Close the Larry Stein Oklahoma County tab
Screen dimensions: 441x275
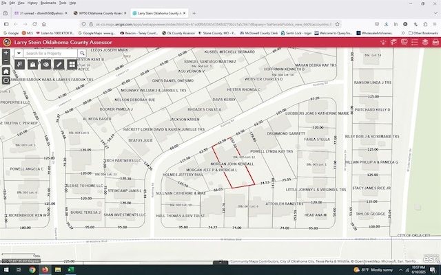point(185,13)
